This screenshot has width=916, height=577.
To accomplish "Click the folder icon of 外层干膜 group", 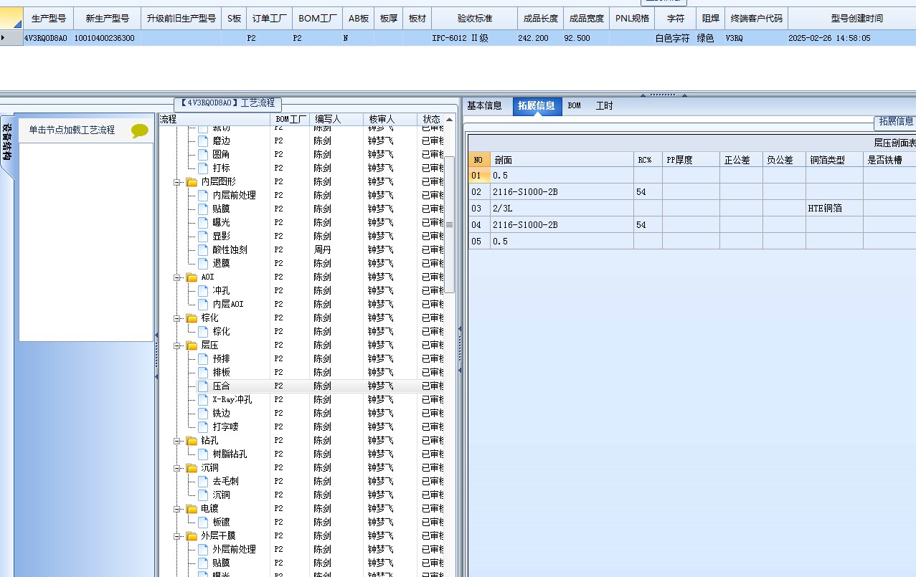I will coord(192,536).
